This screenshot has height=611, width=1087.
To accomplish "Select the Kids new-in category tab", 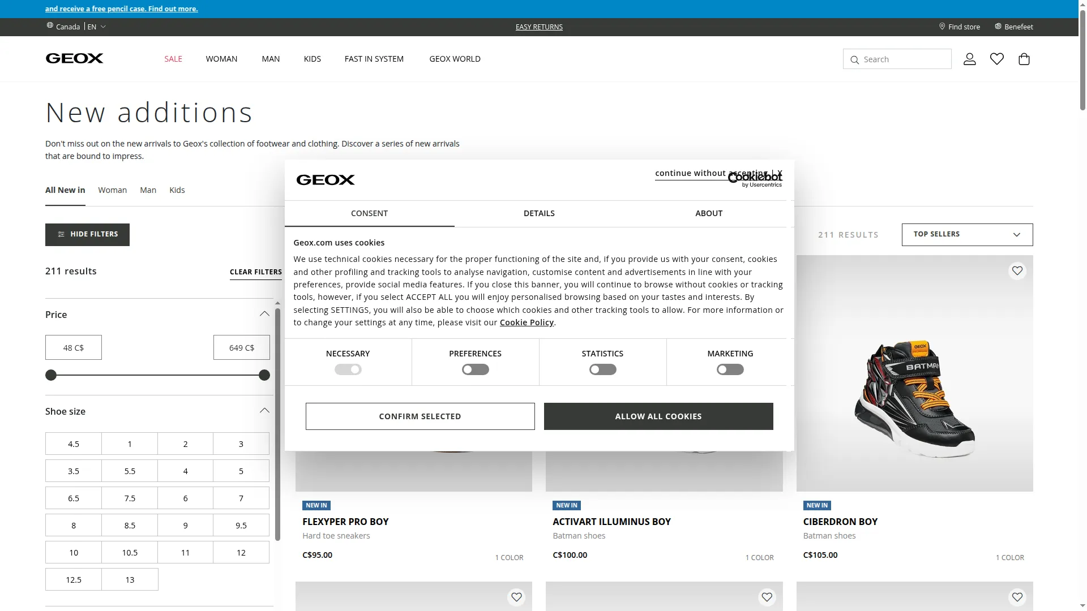I will (x=177, y=190).
